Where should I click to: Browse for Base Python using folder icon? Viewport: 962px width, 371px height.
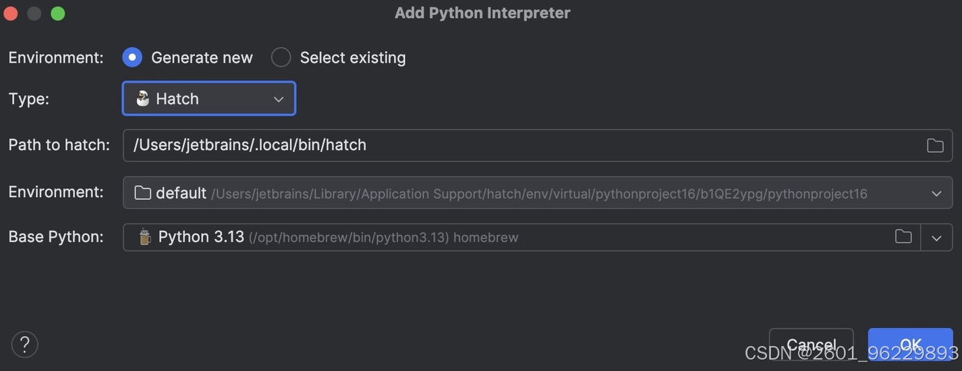pyautogui.click(x=903, y=236)
